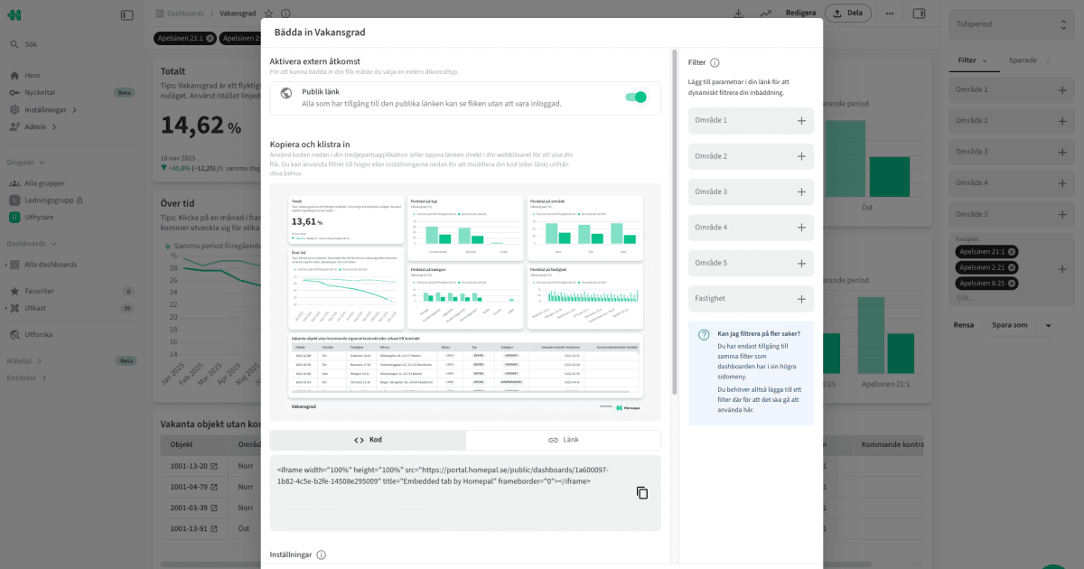
Task: Open the three-dot more options menu
Action: point(890,13)
